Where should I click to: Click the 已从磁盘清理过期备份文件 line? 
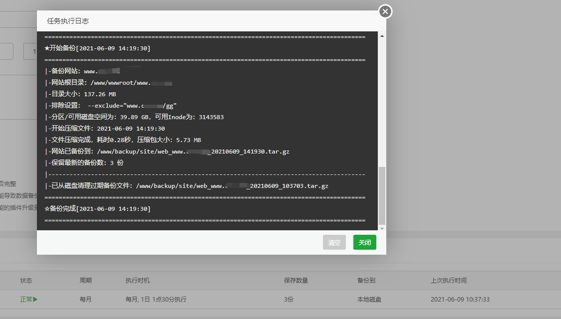187,186
